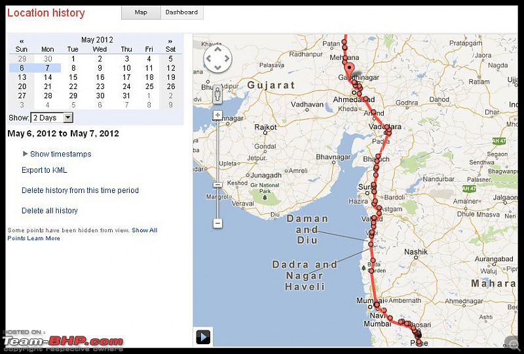Go to next month in calendar
The width and height of the screenshot is (524, 354).
pyautogui.click(x=170, y=41)
